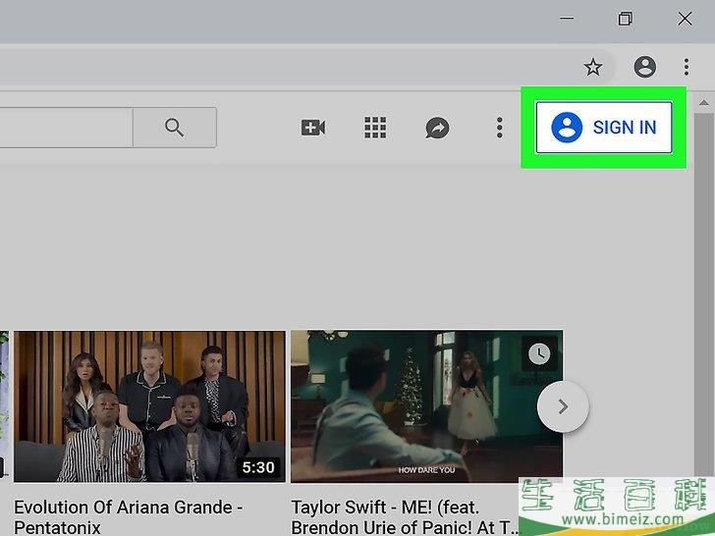Click in the YouTube search field
This screenshot has height=536, width=715.
coord(66,128)
